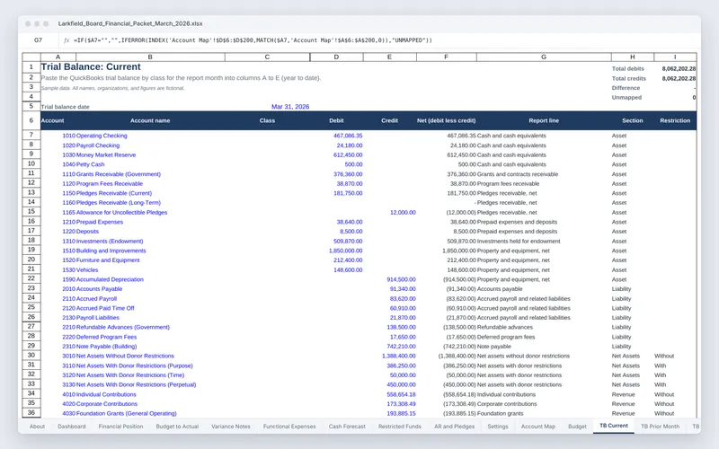
Task: Select 1120 Program Fees Receivable cell
Action: coord(102,184)
